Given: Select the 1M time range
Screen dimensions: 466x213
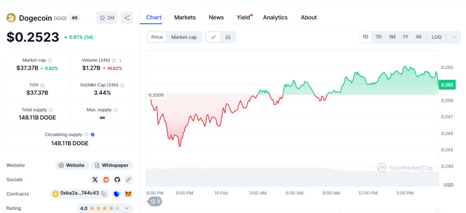Looking at the screenshot, I should pos(392,37).
